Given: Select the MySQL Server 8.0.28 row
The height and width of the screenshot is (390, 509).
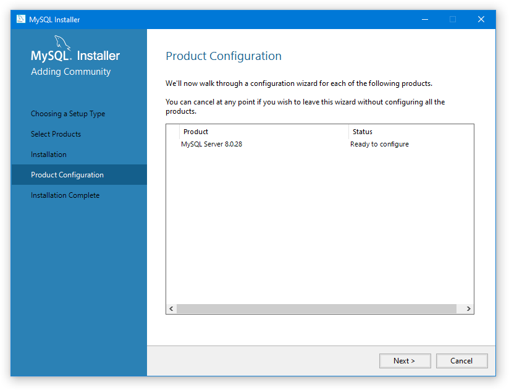Looking at the screenshot, I should (216, 145).
